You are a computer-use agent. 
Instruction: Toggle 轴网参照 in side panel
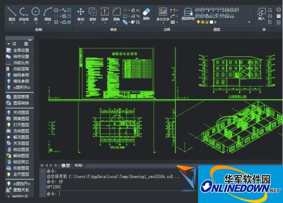pos(18,75)
